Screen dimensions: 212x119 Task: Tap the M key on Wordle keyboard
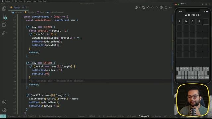pyautogui.click(x=202, y=77)
